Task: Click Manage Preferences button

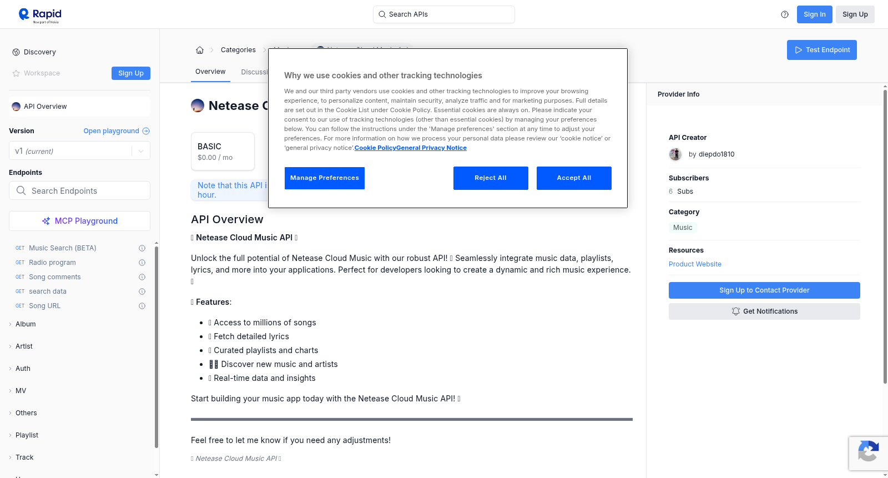Action: [325, 178]
